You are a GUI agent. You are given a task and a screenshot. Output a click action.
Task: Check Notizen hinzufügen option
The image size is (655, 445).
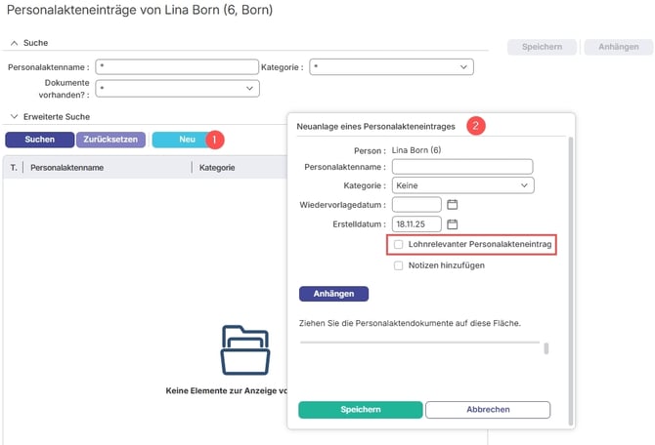pyautogui.click(x=399, y=264)
